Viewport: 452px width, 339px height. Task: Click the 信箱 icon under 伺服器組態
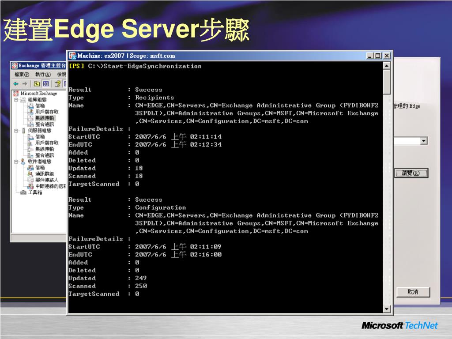point(30,137)
